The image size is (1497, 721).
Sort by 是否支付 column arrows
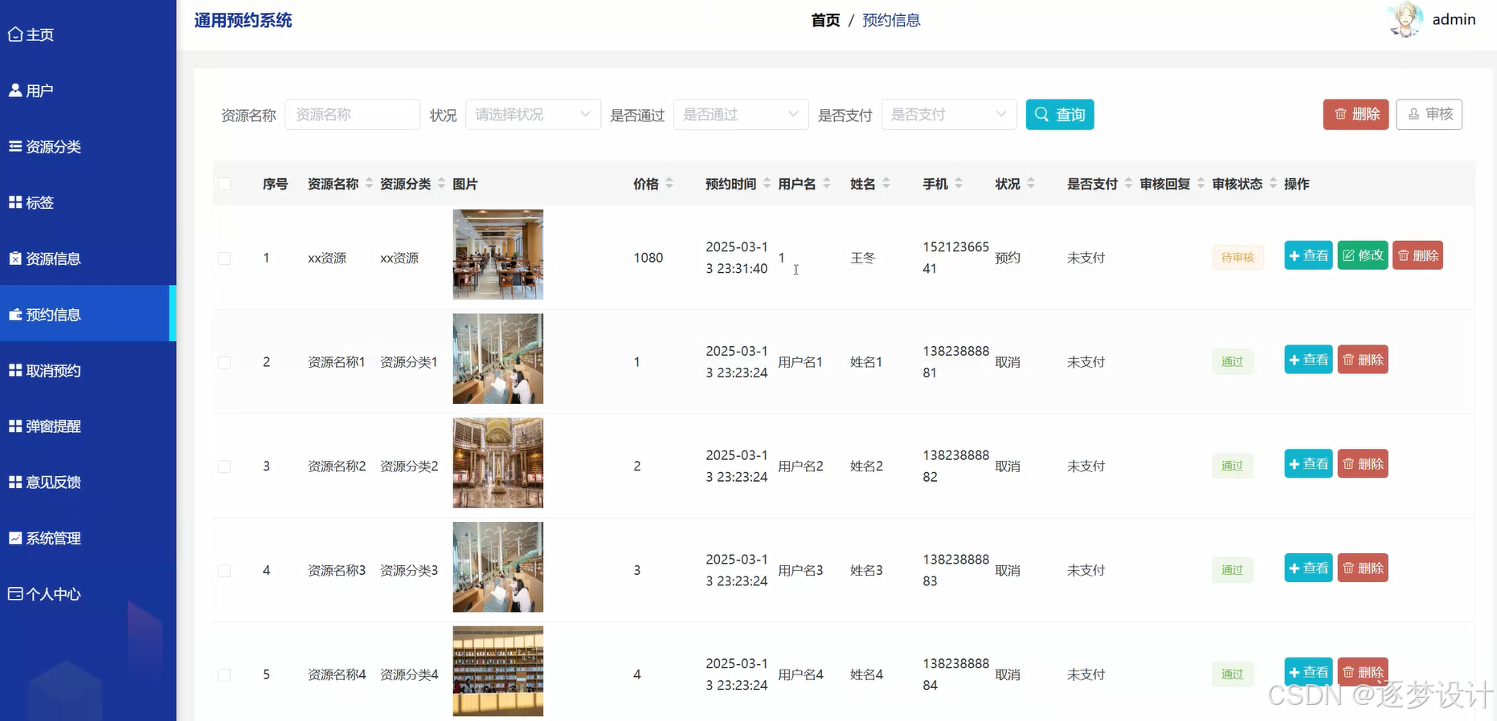(1128, 184)
